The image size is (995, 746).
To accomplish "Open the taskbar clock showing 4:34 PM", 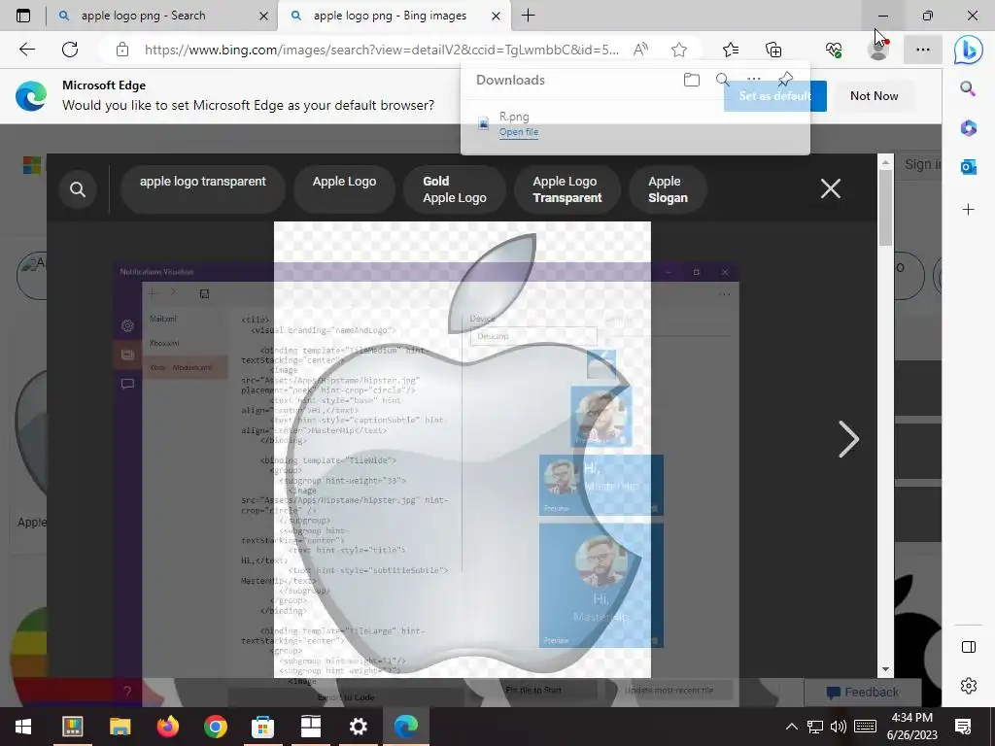I will (911, 727).
